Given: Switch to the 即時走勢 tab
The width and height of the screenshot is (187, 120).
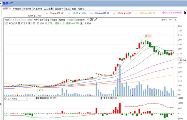Looking at the screenshot, I should (x=17, y=9).
